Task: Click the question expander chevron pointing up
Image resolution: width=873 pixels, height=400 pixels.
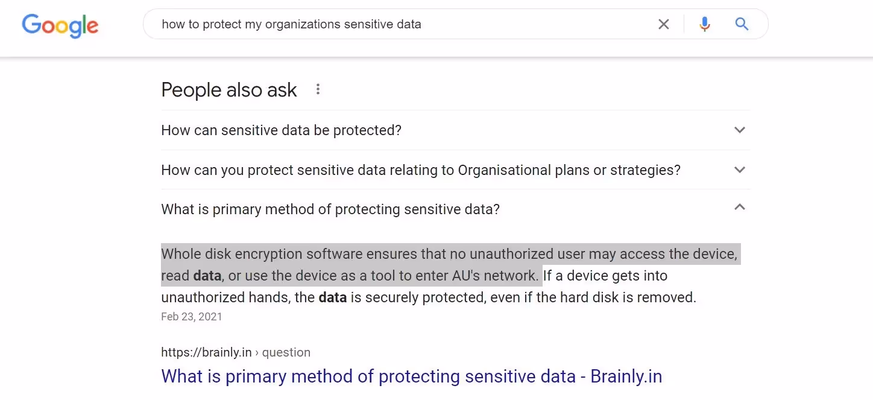Action: point(739,207)
